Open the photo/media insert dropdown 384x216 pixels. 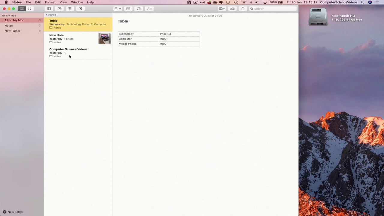pos(222,9)
